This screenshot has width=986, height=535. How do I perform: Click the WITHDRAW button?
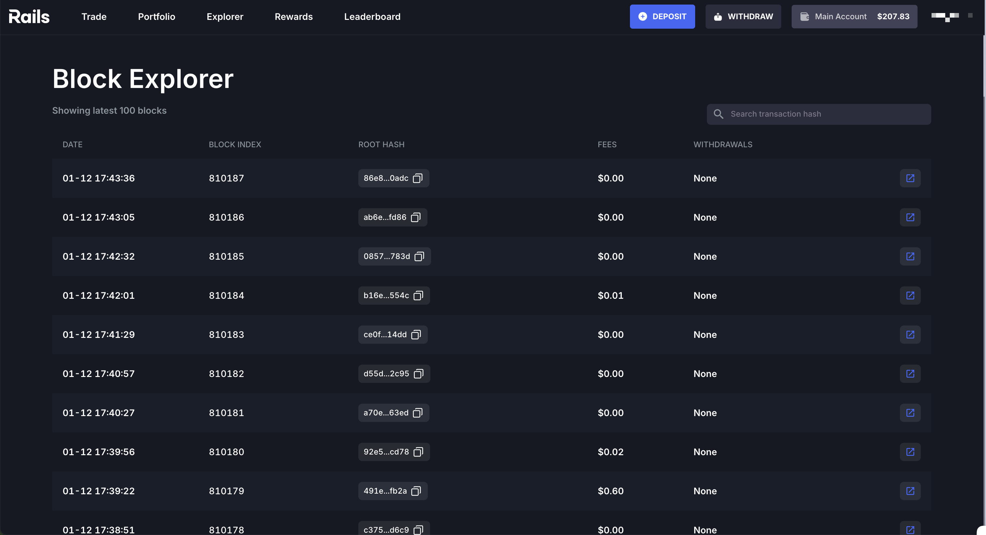point(743,16)
